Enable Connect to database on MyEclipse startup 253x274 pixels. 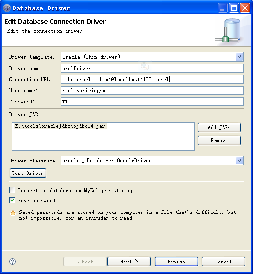(12, 190)
